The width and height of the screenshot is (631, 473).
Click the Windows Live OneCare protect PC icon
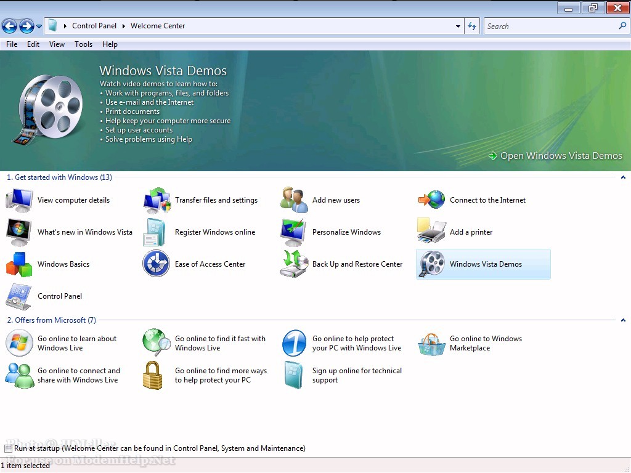point(294,343)
